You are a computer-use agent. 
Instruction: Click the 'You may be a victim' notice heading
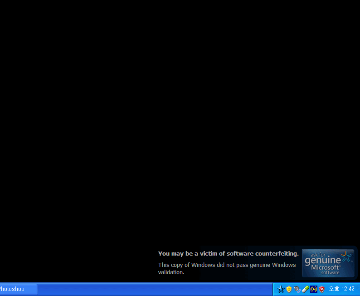[x=229, y=253]
